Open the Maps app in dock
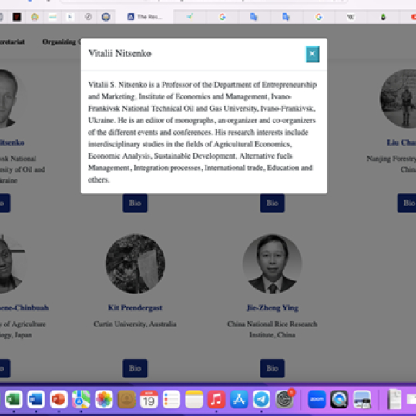416x416 pixels. (x=81, y=399)
